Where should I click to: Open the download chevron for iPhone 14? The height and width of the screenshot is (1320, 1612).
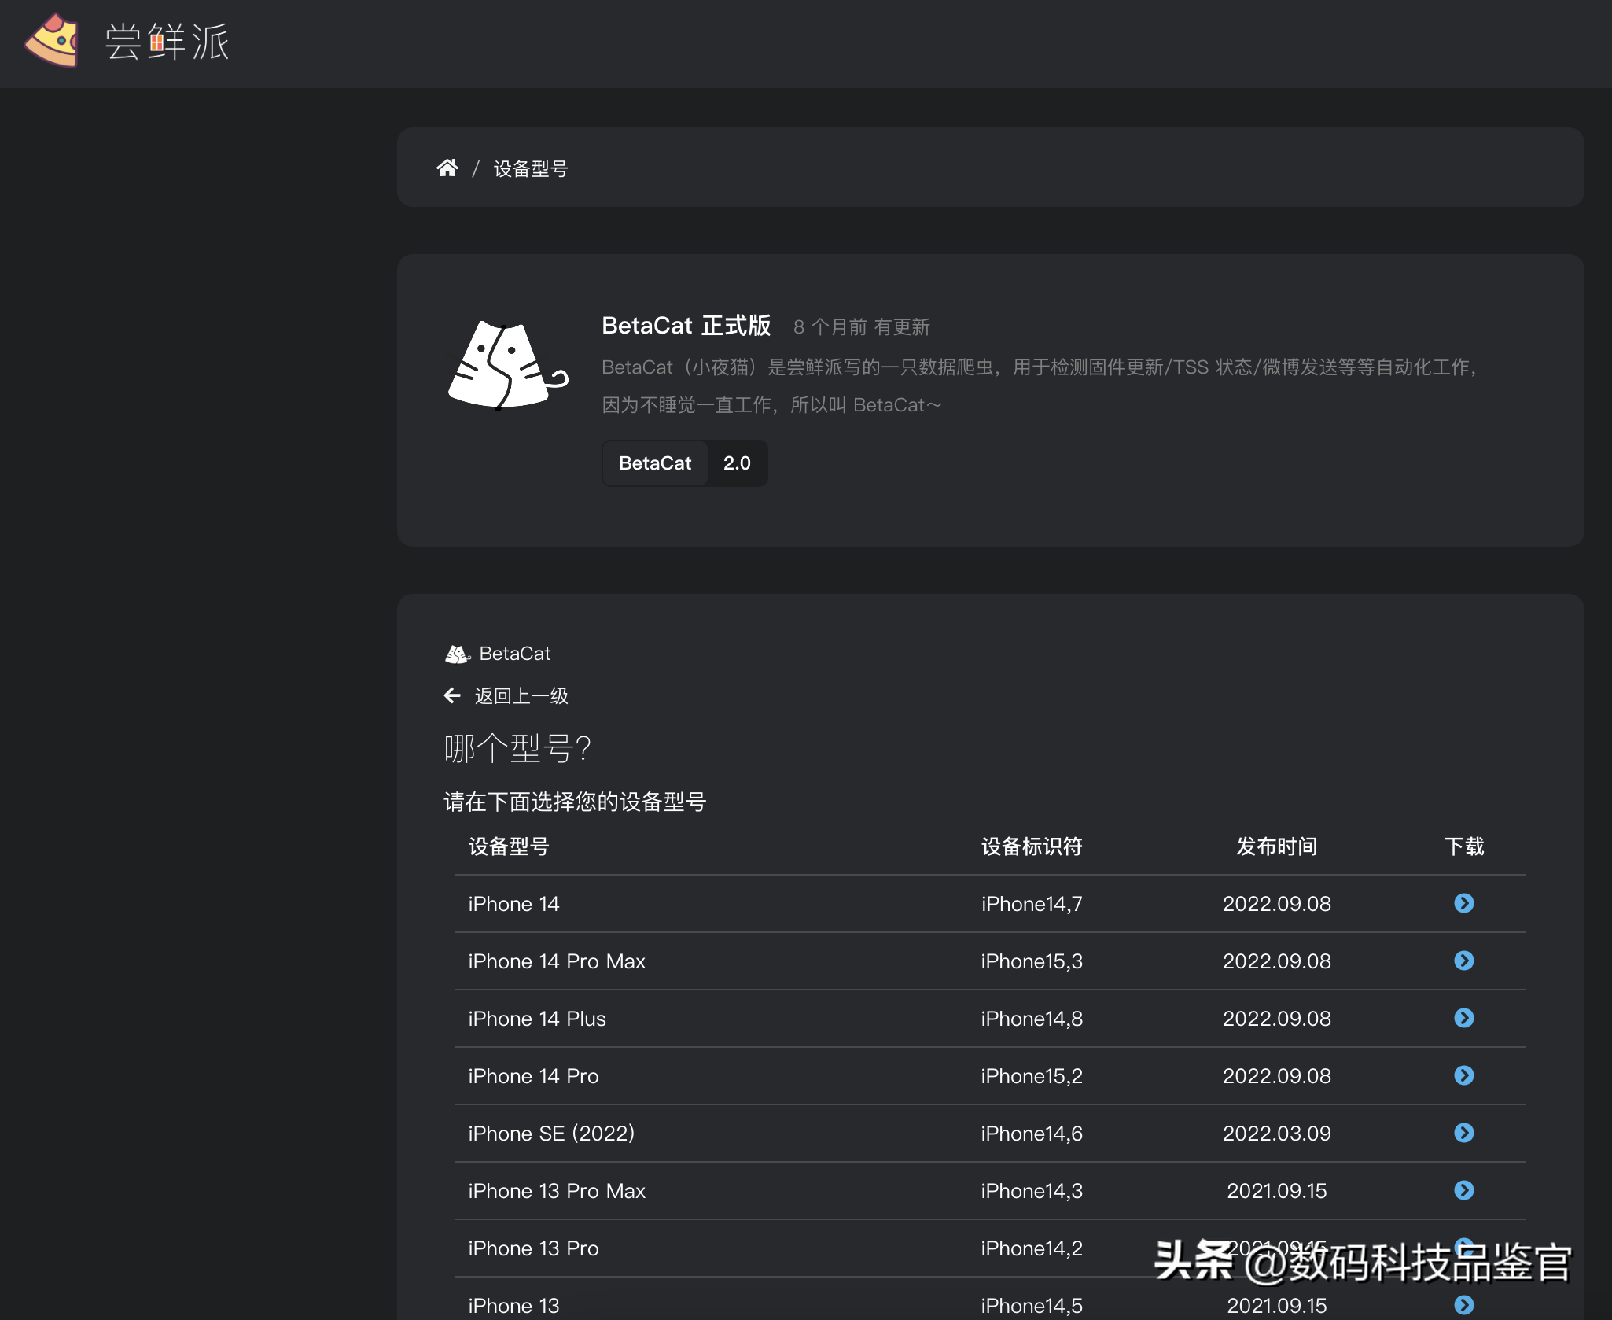click(x=1464, y=904)
